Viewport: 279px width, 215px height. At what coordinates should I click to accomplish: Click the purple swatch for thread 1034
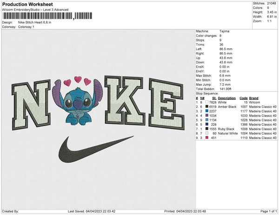point(207,115)
